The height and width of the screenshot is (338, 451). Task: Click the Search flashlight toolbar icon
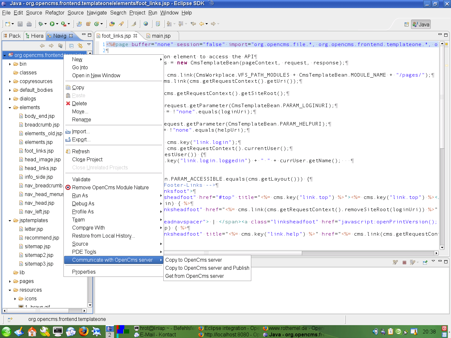[121, 24]
